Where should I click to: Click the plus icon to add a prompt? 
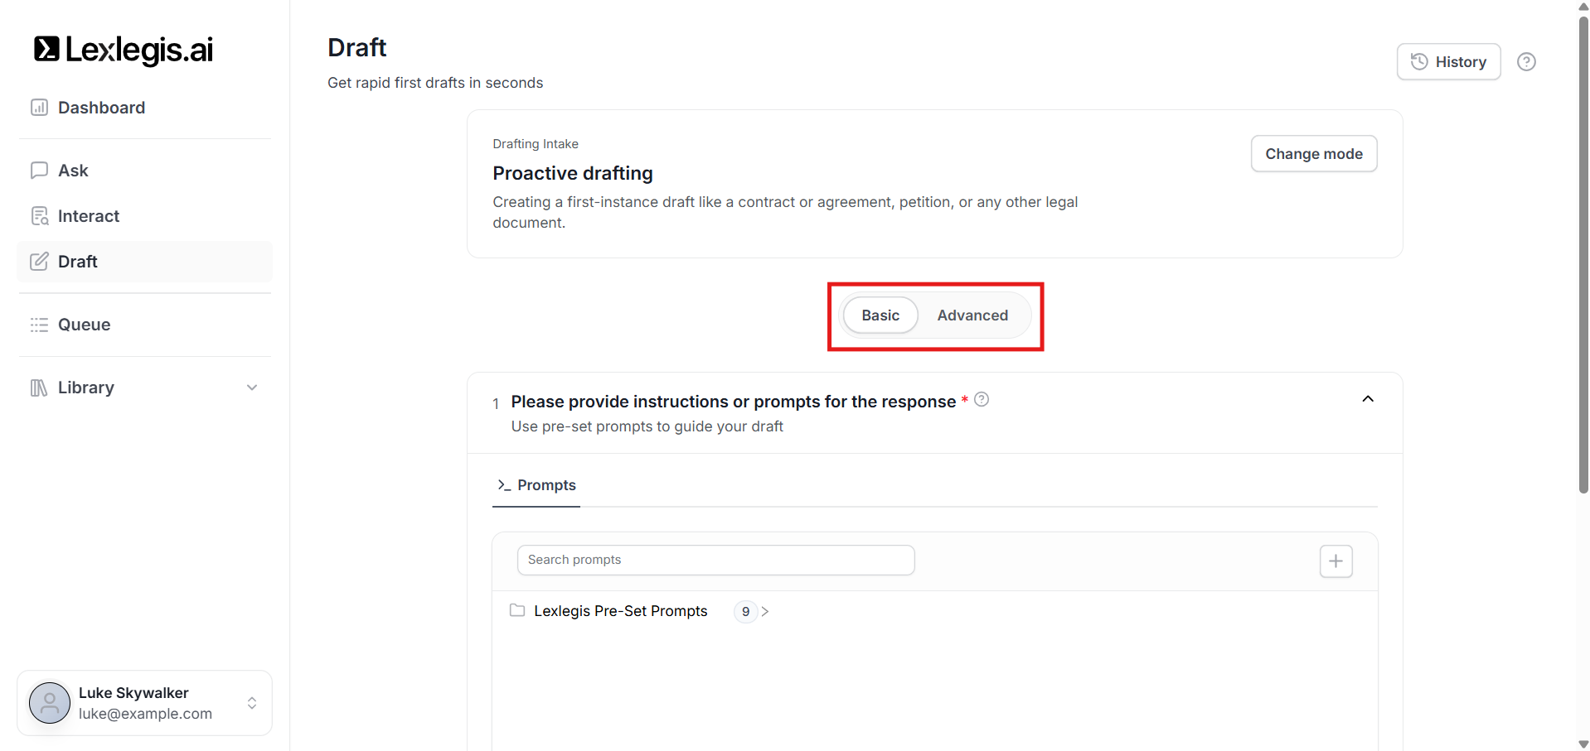click(1336, 561)
